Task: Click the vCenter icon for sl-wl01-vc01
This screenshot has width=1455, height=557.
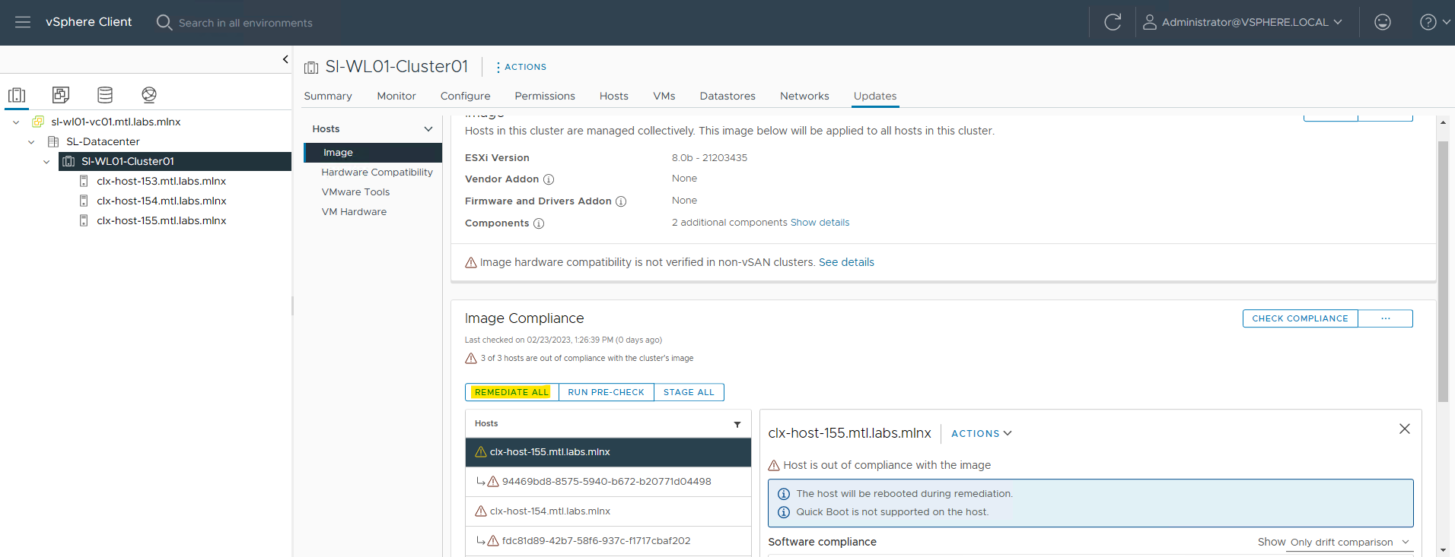Action: pyautogui.click(x=38, y=122)
